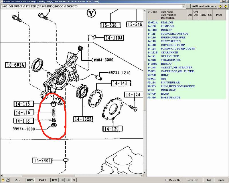Click diagram callout label 14-240J

42,160
